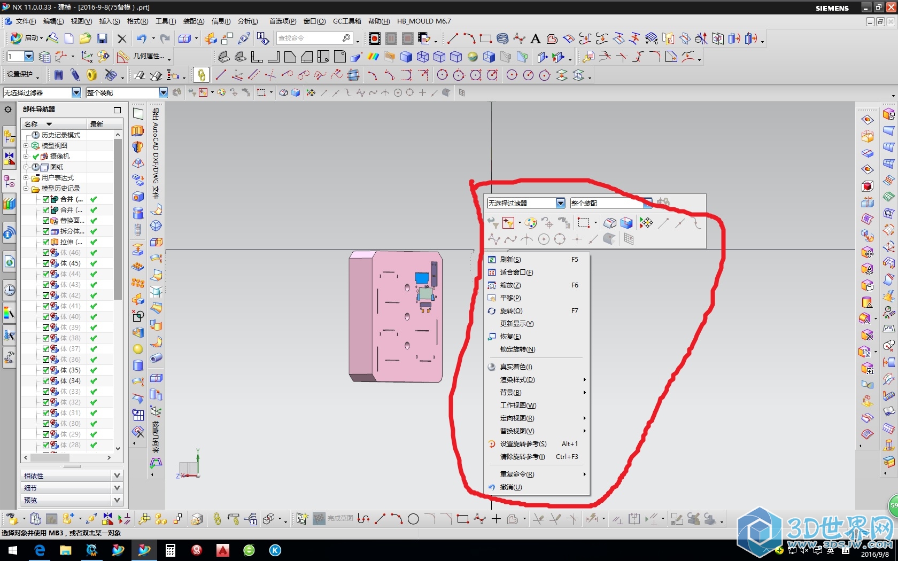The width and height of the screenshot is (898, 561).
Task: Click the 启动 start button
Action: click(x=26, y=38)
